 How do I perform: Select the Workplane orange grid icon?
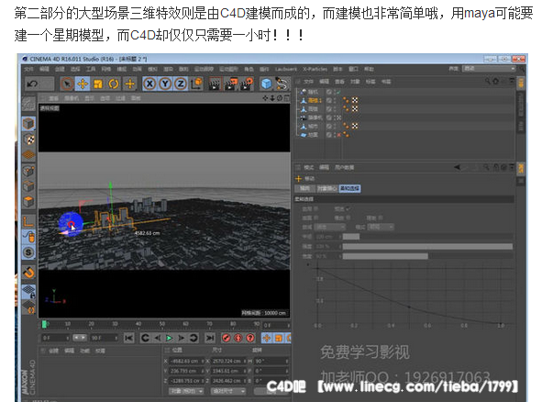pyautogui.click(x=28, y=155)
